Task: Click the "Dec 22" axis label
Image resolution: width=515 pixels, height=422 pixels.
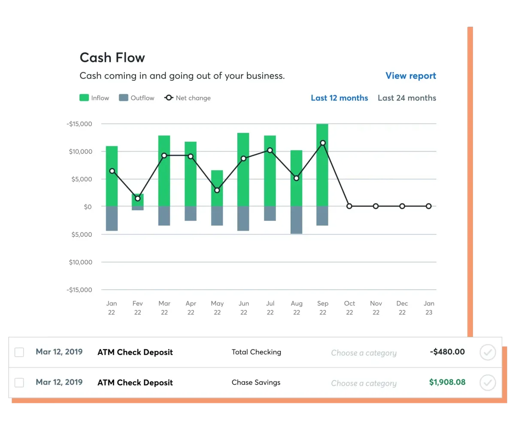Action: coord(402,308)
